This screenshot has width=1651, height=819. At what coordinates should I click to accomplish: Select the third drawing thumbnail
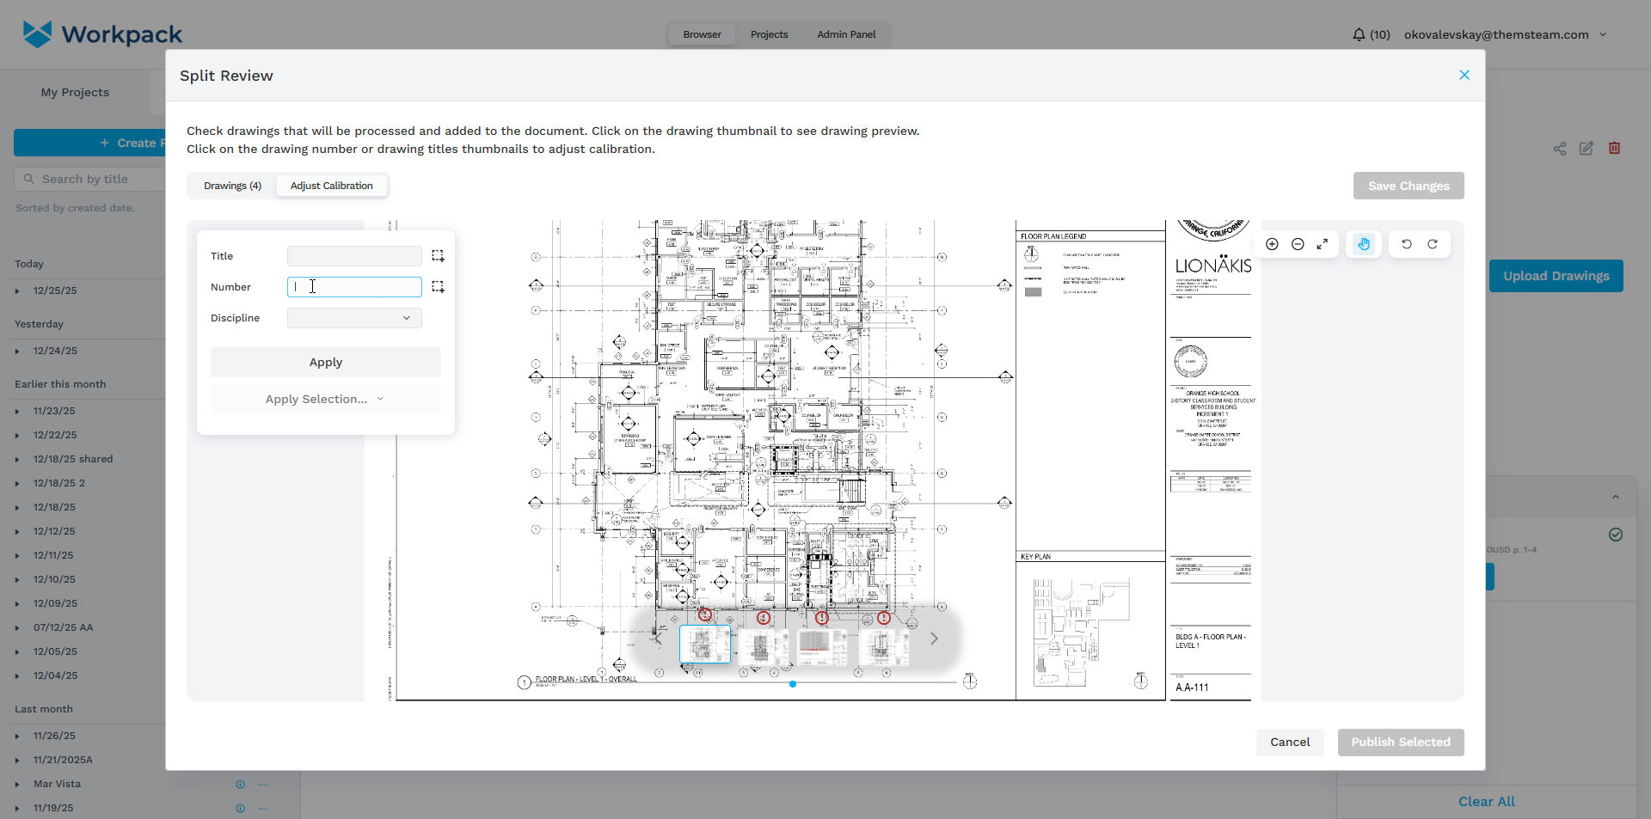point(822,646)
